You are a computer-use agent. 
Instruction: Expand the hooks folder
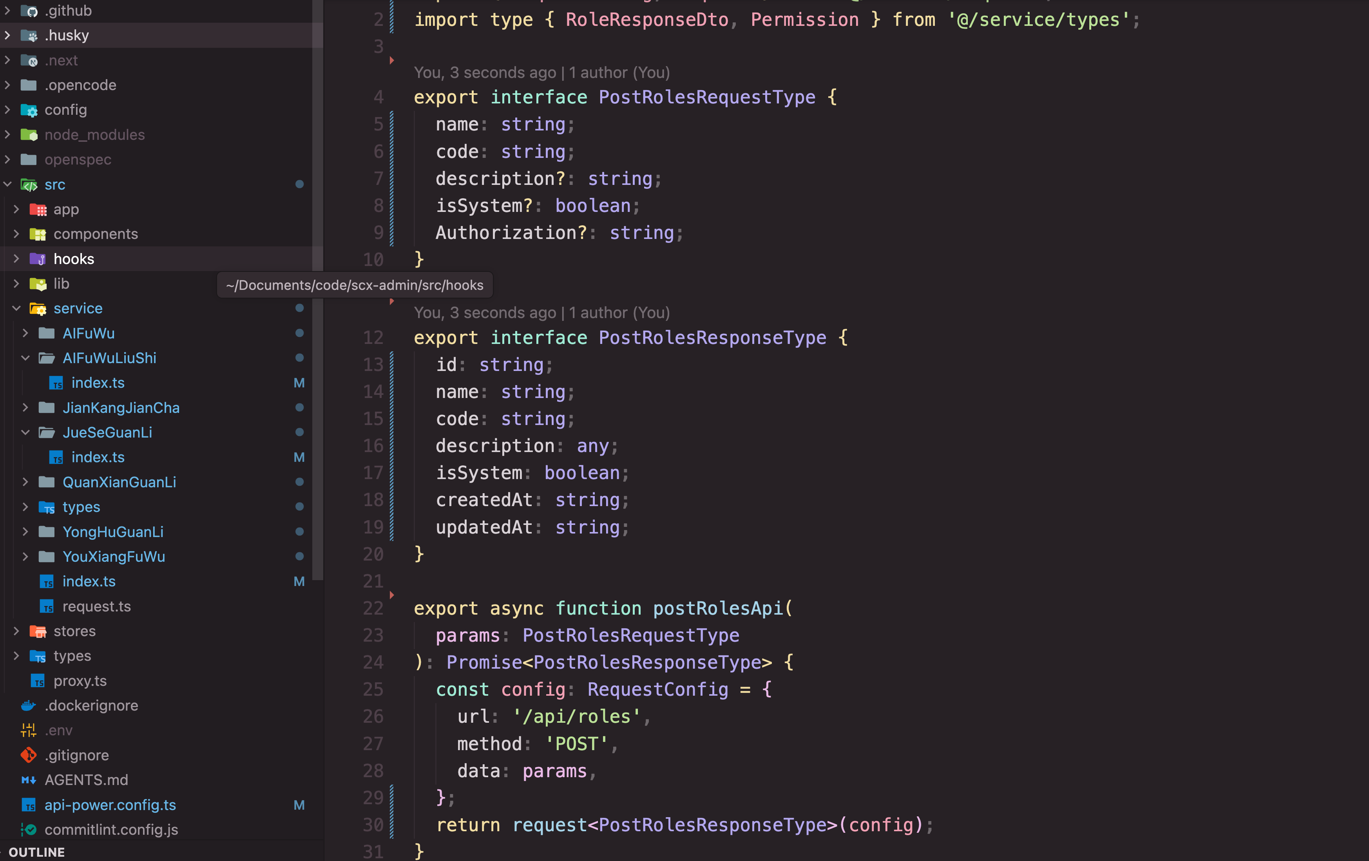click(73, 259)
